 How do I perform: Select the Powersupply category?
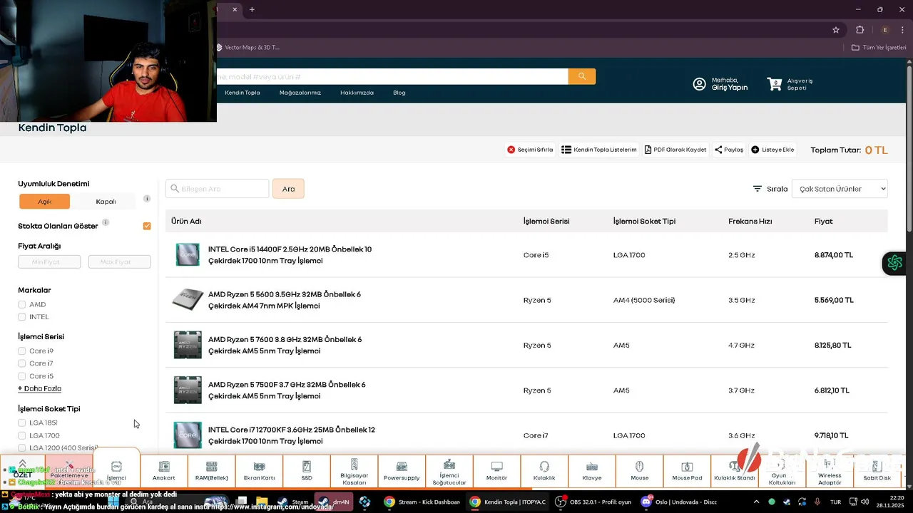[x=402, y=471]
